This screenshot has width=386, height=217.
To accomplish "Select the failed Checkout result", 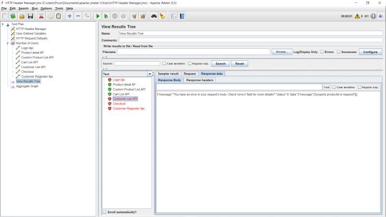I will click(x=119, y=104).
